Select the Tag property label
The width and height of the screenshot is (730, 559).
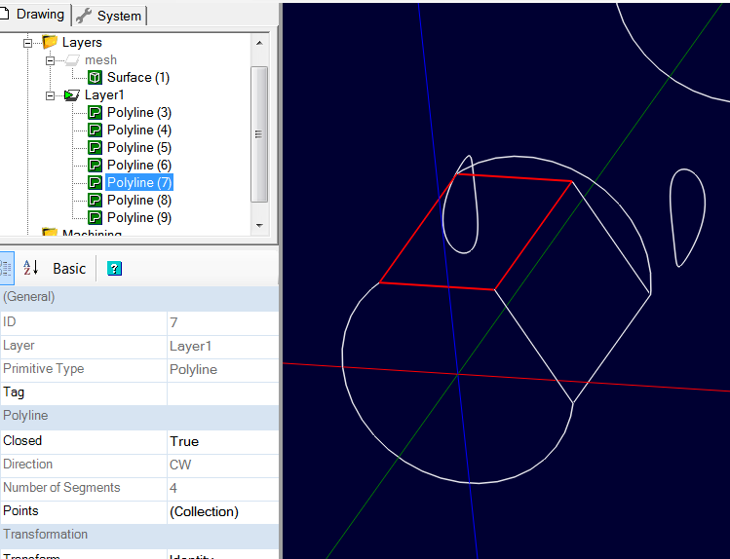[x=14, y=392]
